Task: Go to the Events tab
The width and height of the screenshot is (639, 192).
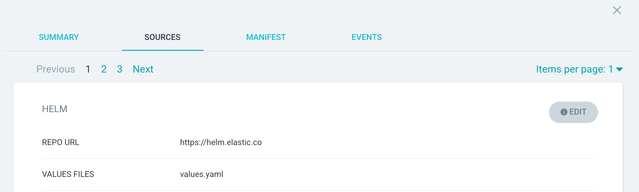Action: click(x=366, y=37)
